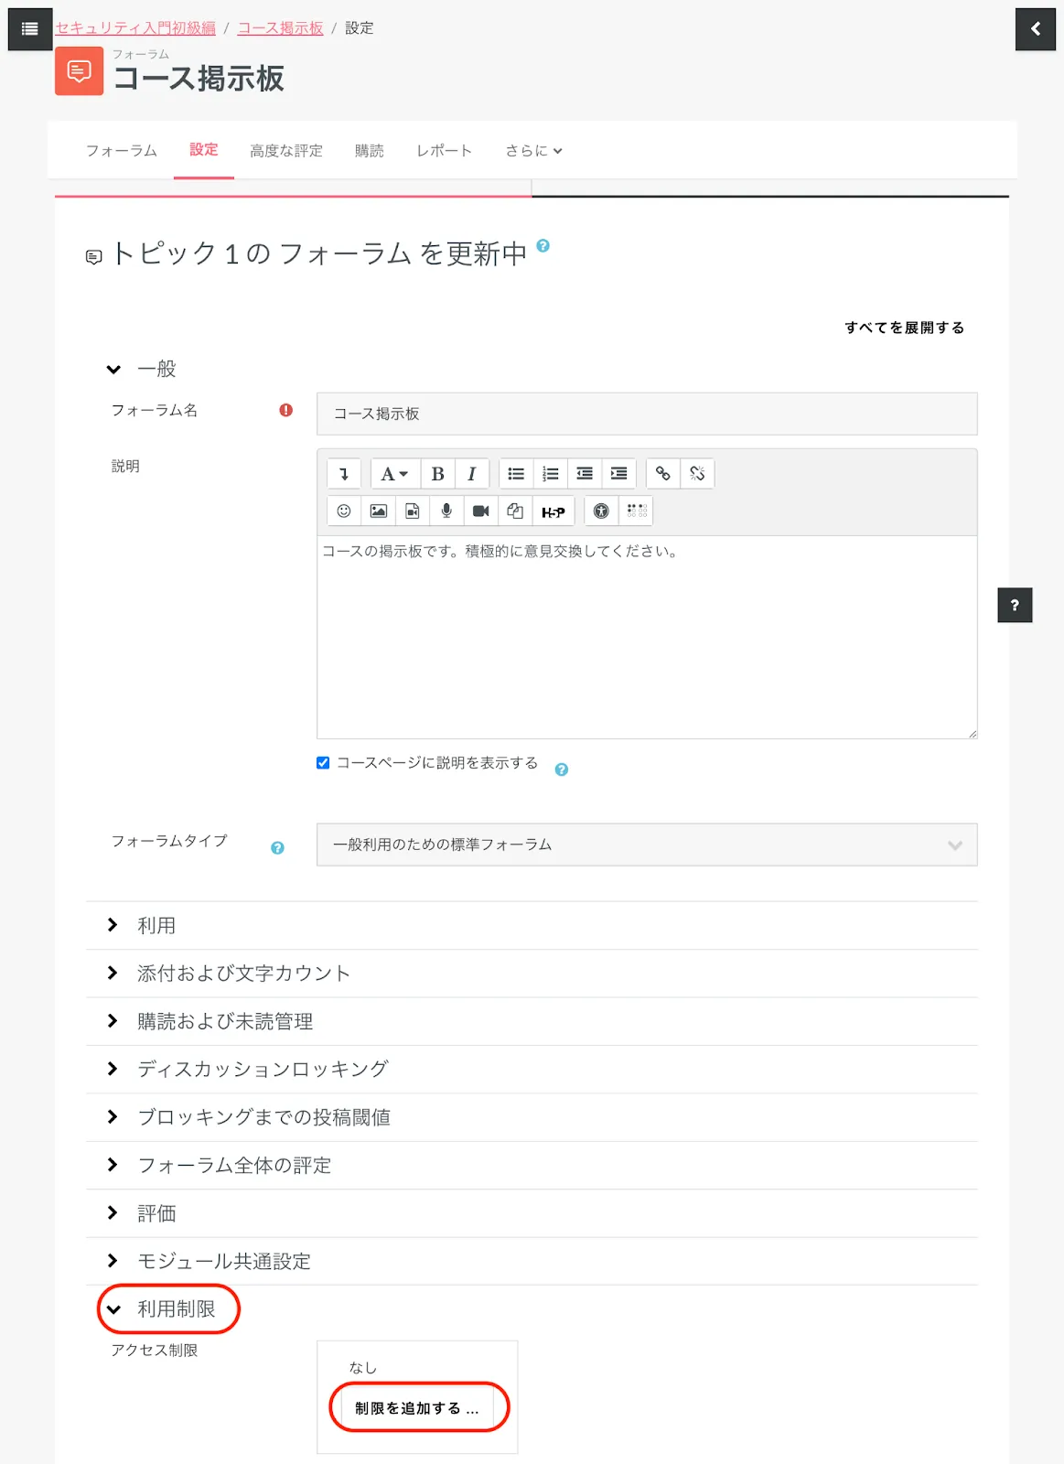Image resolution: width=1064 pixels, height=1464 pixels.
Task: Insert a link with the chain icon
Action: tap(662, 474)
